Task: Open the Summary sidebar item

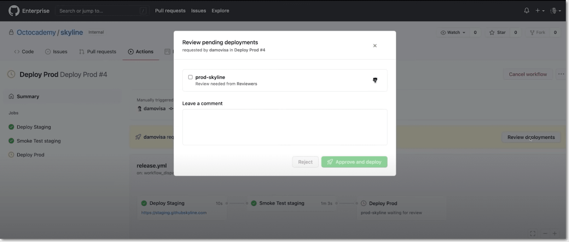Action: (62, 96)
